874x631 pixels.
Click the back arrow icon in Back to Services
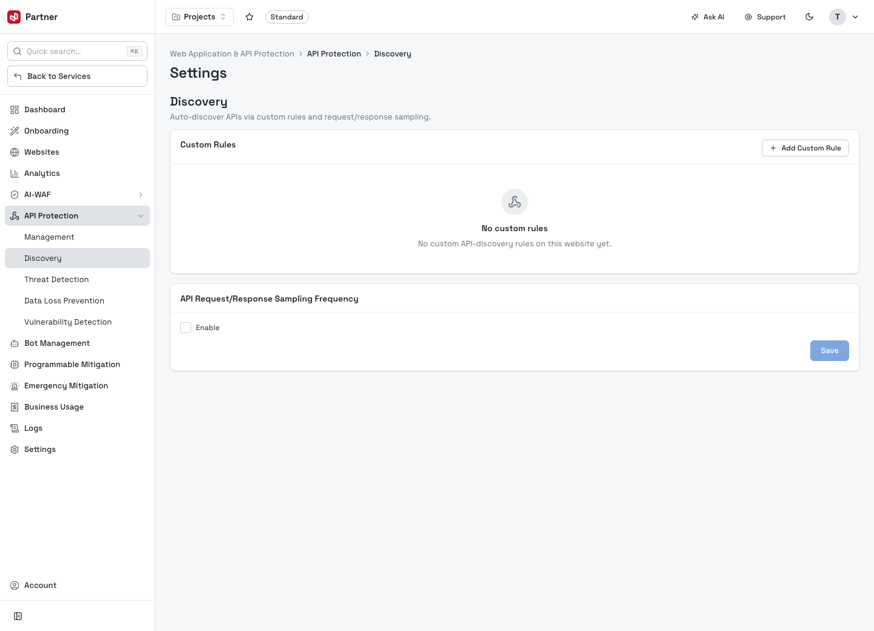(x=18, y=76)
